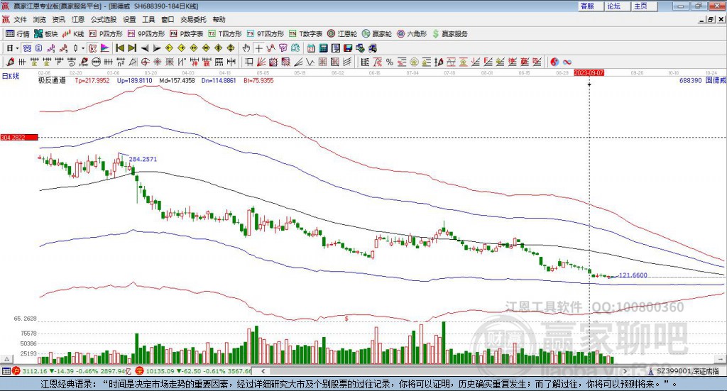Click the 688390 stock code label
The height and width of the screenshot is (391, 727).
[x=690, y=80]
